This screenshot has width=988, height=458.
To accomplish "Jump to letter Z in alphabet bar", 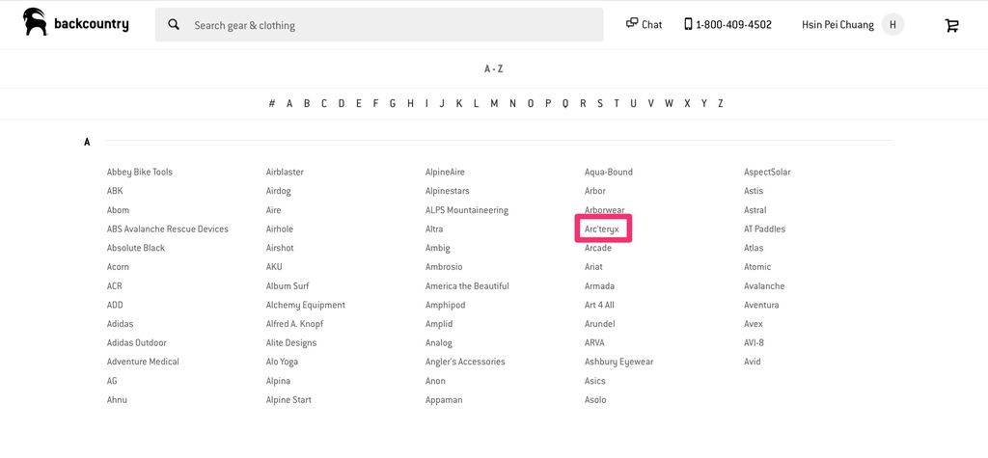I will [x=720, y=104].
